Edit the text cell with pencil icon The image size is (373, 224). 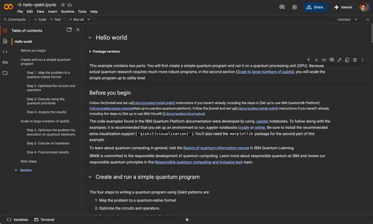click(x=339, y=60)
